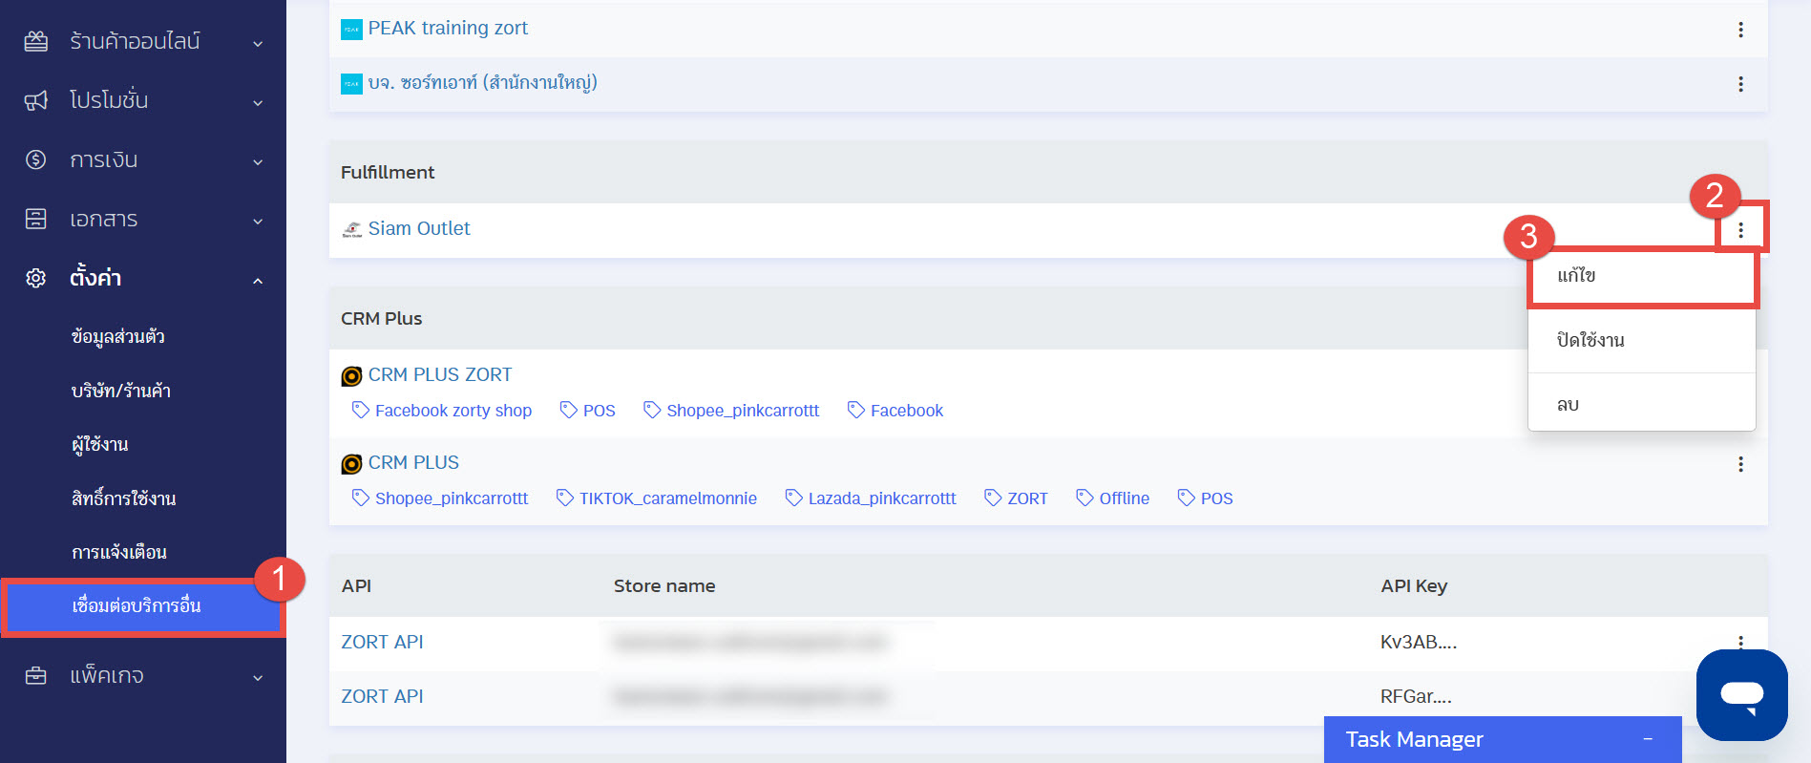1811x763 pixels.
Task: Click the settings gear icon in sidebar
Action: click(35, 278)
